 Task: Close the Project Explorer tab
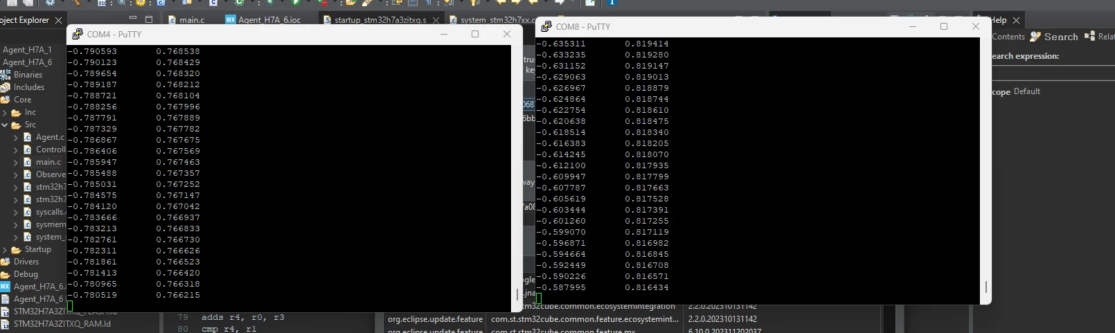coord(58,20)
